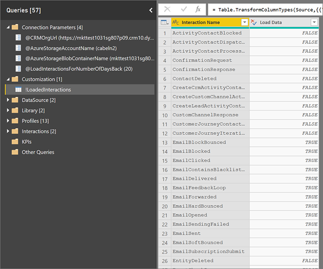This screenshot has height=269, width=323.
Task: Click the EmailFeedbackLoop cell
Action: 210,188
